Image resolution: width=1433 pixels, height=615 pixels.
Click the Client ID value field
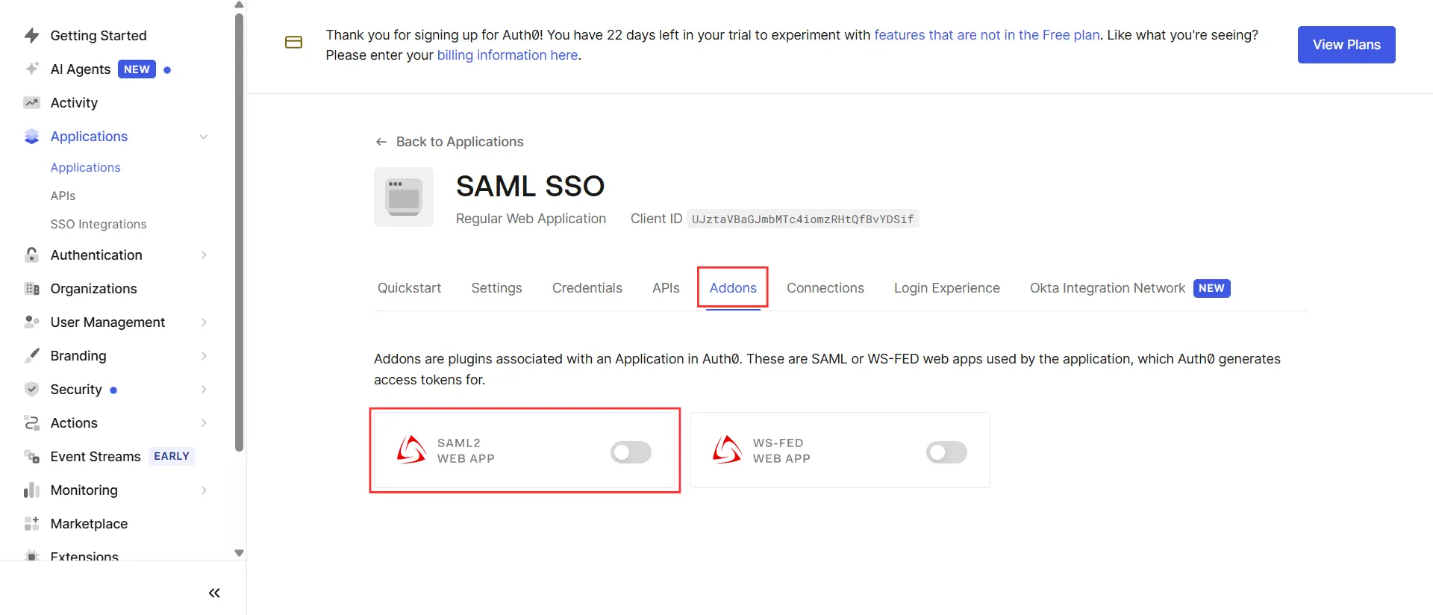coord(802,219)
